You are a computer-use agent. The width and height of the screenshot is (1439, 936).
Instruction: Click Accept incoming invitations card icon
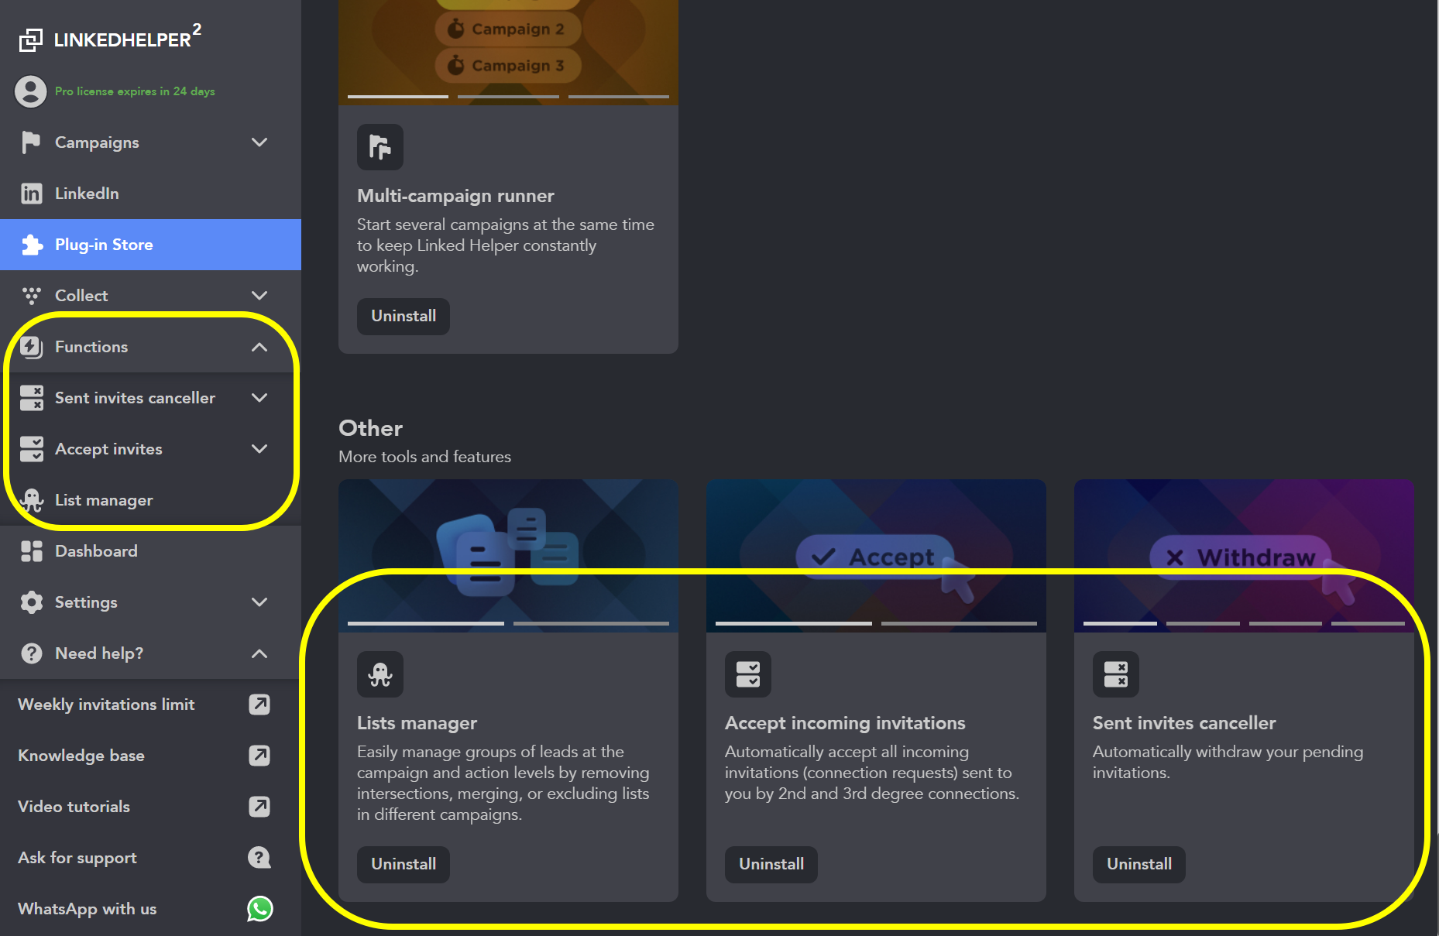tap(748, 674)
